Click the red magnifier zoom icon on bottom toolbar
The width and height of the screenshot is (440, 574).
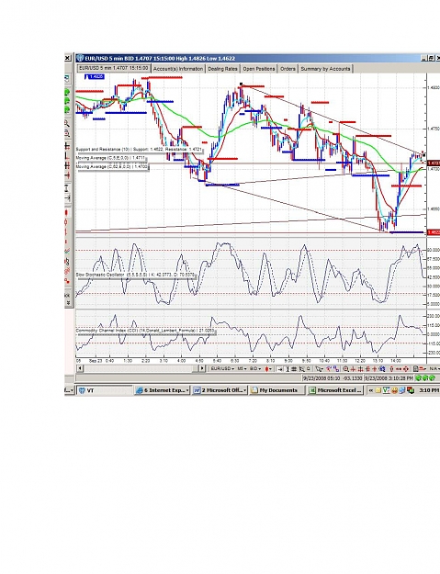coord(346,368)
